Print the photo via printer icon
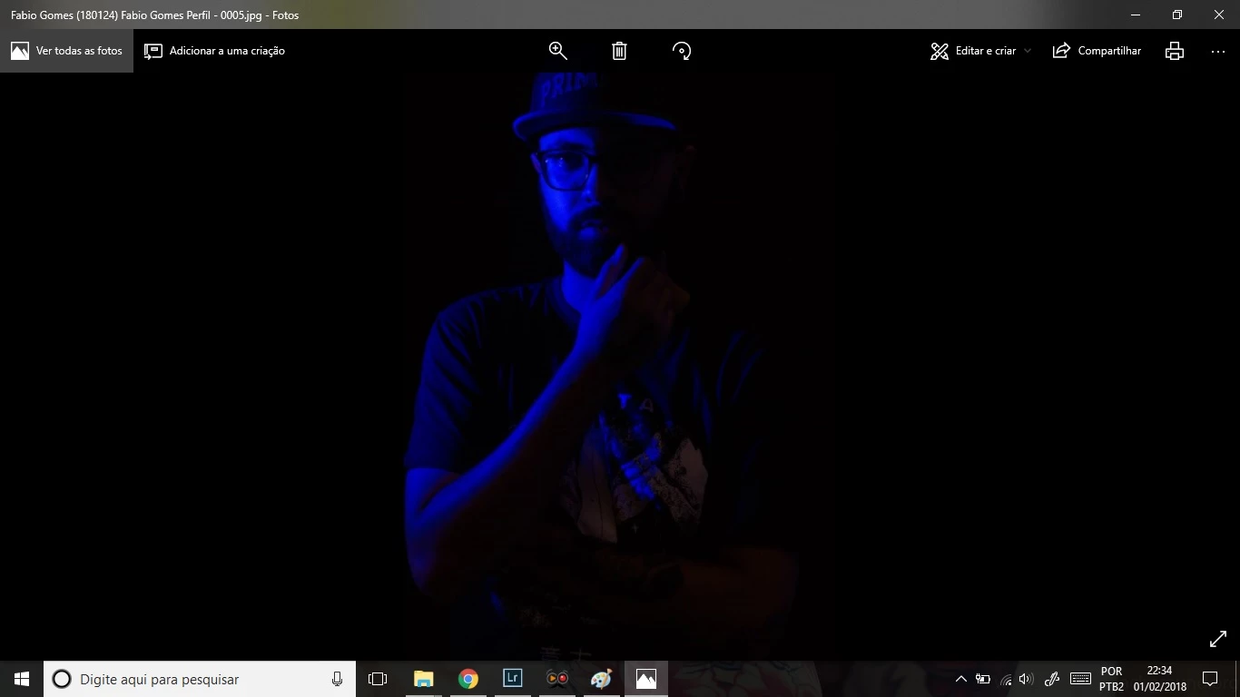 click(x=1175, y=51)
